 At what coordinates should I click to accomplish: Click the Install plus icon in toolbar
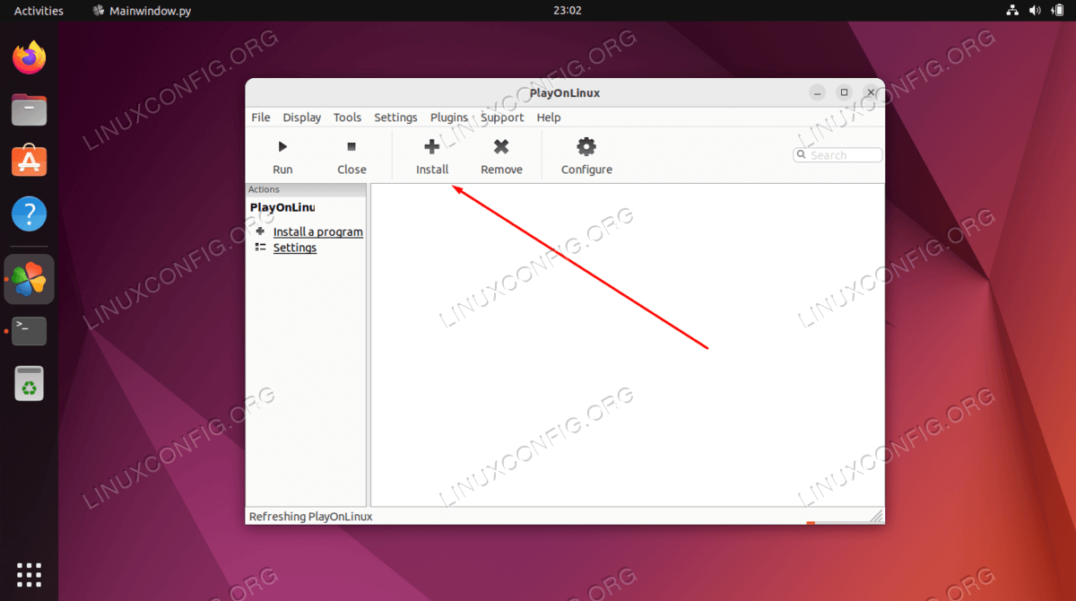coord(431,146)
